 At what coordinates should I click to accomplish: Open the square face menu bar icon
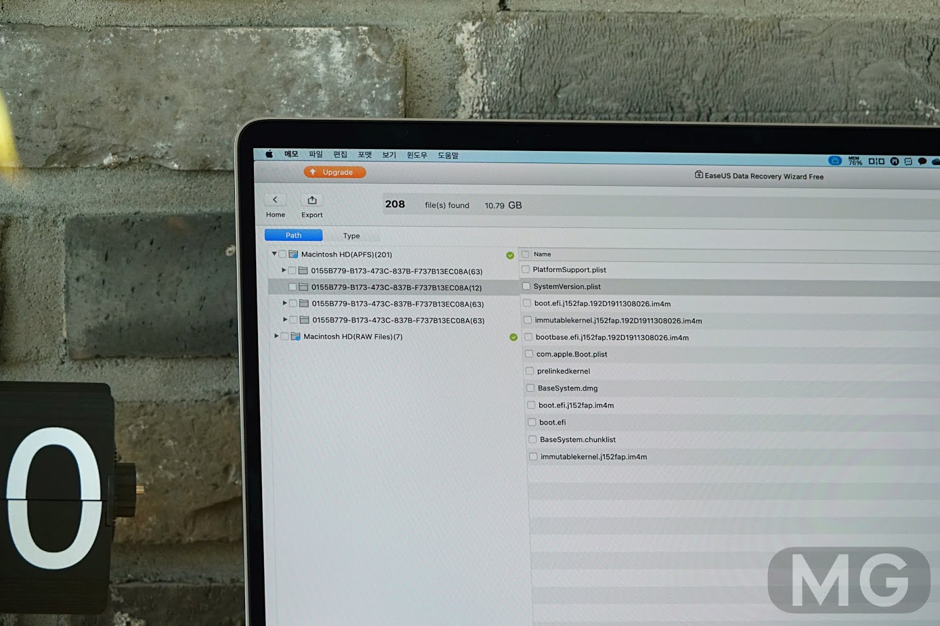908,161
